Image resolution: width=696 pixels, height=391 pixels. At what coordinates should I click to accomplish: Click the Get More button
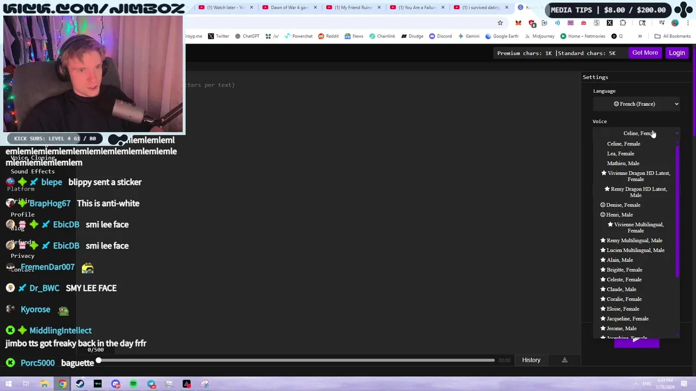pyautogui.click(x=645, y=53)
